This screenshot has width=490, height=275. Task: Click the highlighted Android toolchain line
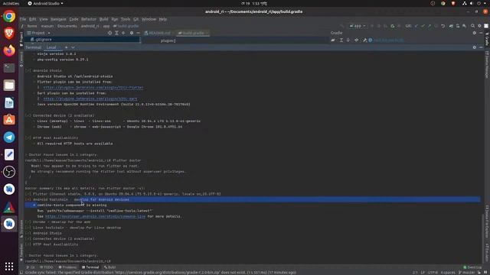253,199
